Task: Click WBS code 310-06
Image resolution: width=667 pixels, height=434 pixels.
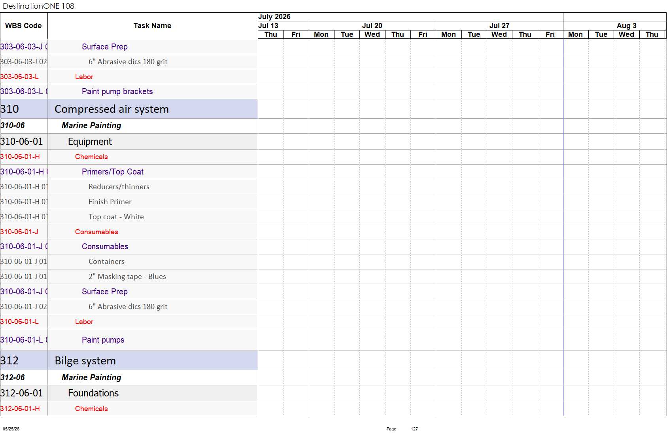Action: pyautogui.click(x=13, y=125)
